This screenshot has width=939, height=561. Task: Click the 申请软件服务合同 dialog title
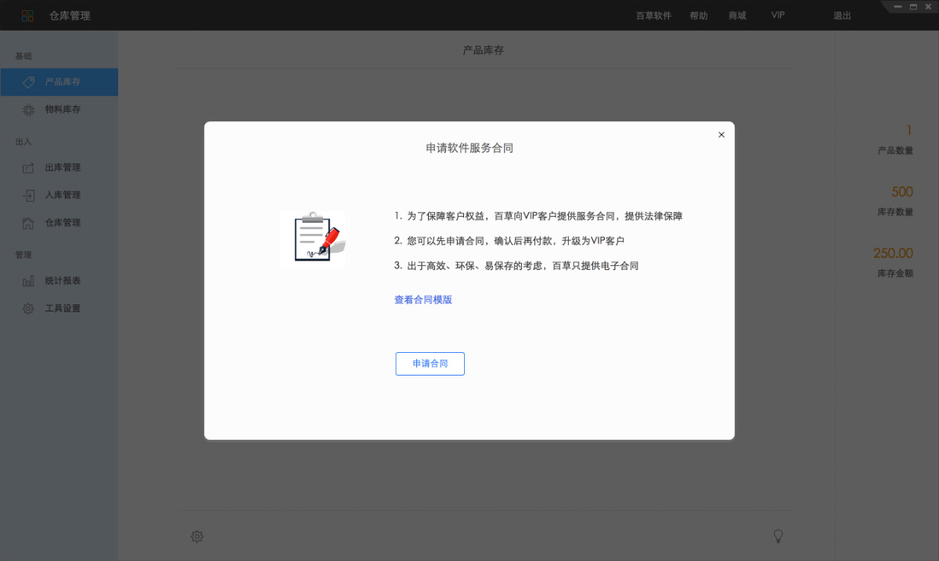[x=469, y=147]
